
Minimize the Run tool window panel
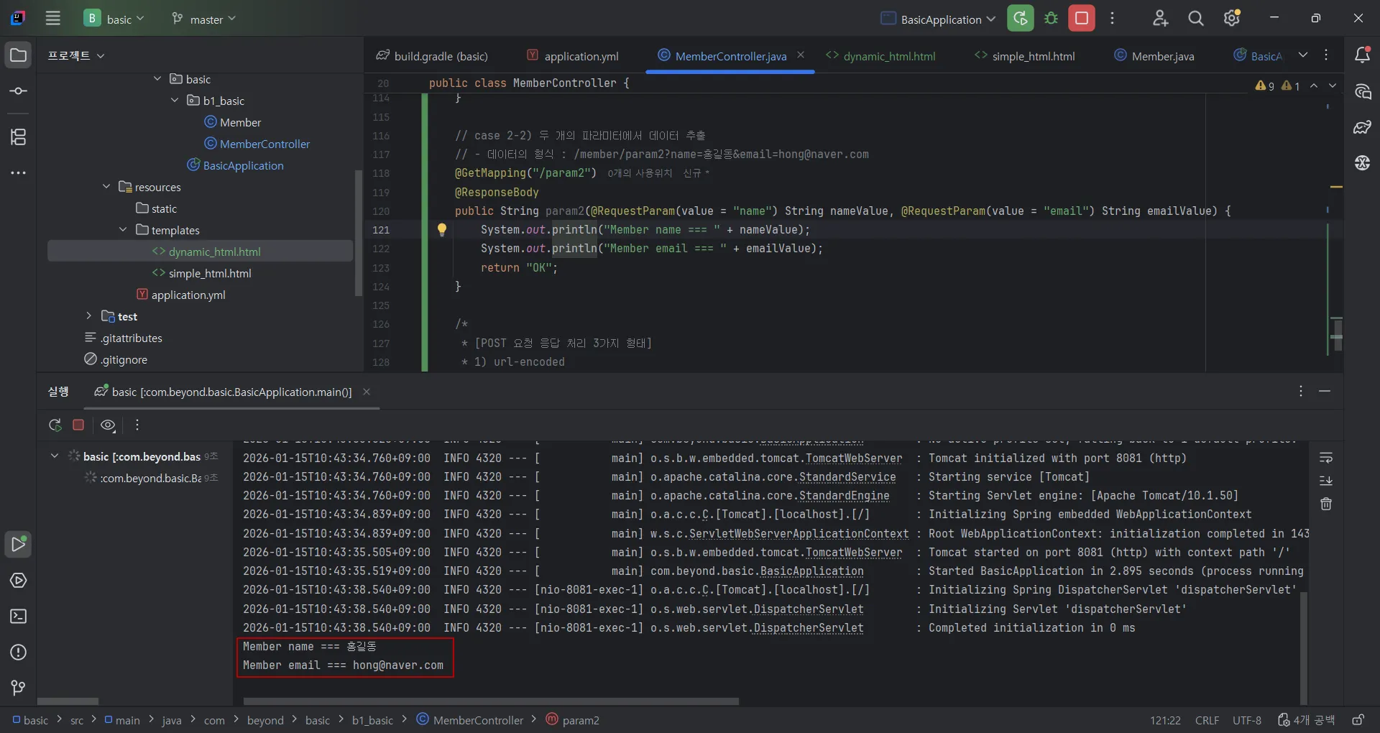tap(1325, 391)
